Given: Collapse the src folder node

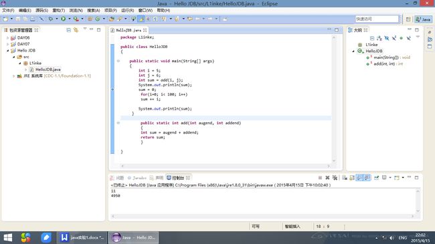Looking at the screenshot, I should [14, 57].
